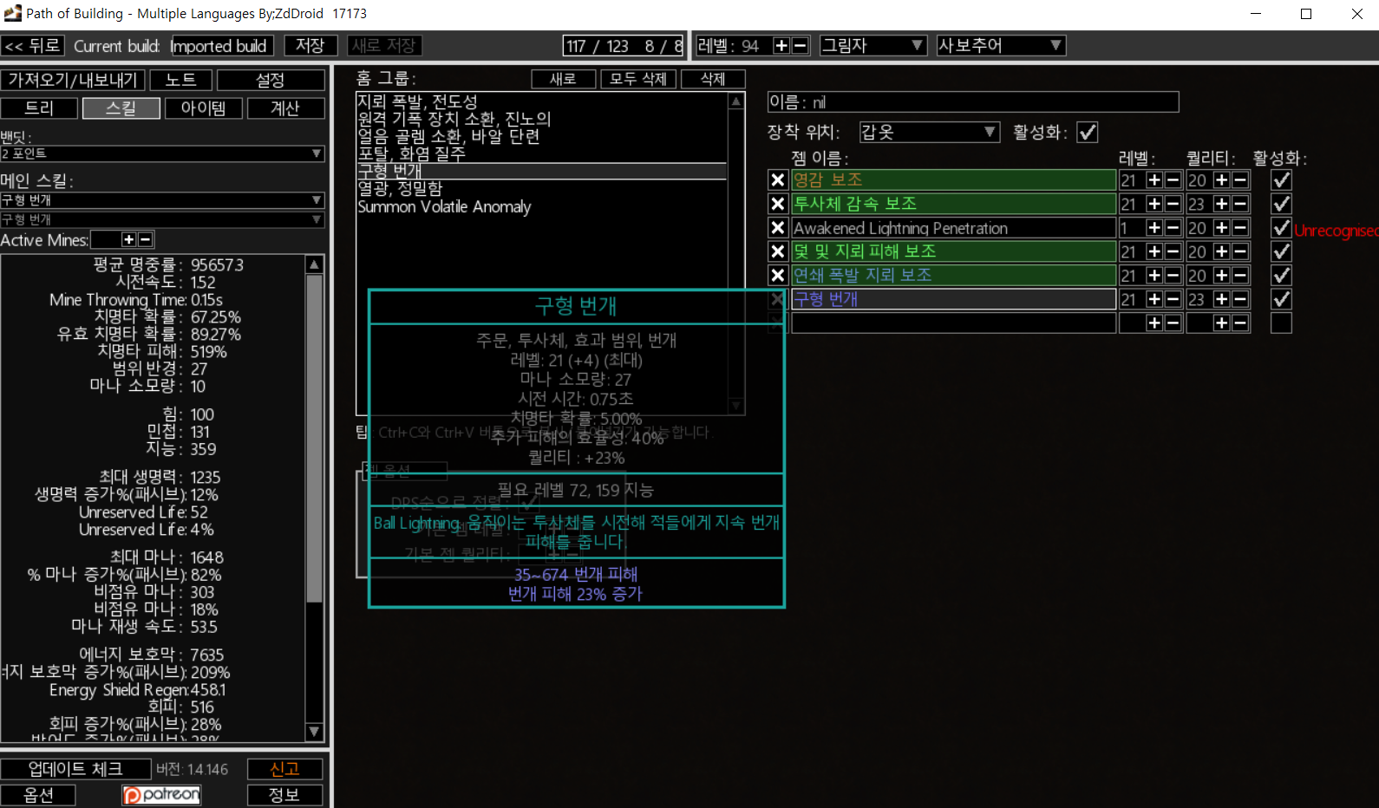Viewport: 1379px width, 808px height.
Task: Decrease character level with minus button
Action: tap(800, 46)
